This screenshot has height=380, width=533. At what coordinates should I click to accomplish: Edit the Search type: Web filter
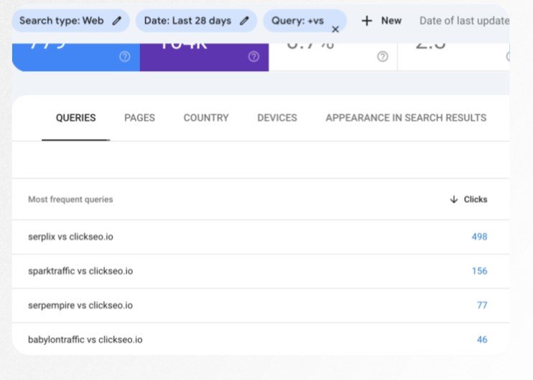117,21
